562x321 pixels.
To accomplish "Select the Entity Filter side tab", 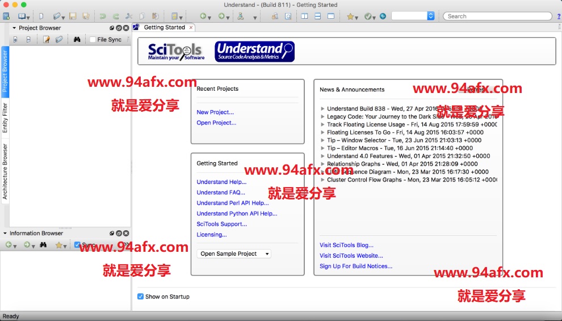I will pyautogui.click(x=5, y=118).
